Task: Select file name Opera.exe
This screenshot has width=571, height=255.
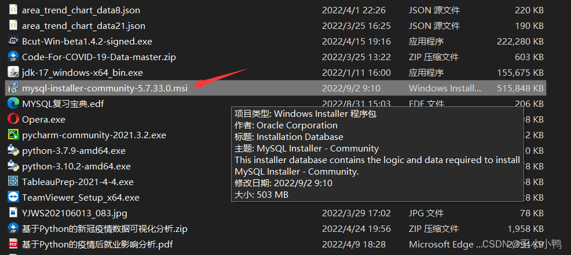Action: pos(43,120)
